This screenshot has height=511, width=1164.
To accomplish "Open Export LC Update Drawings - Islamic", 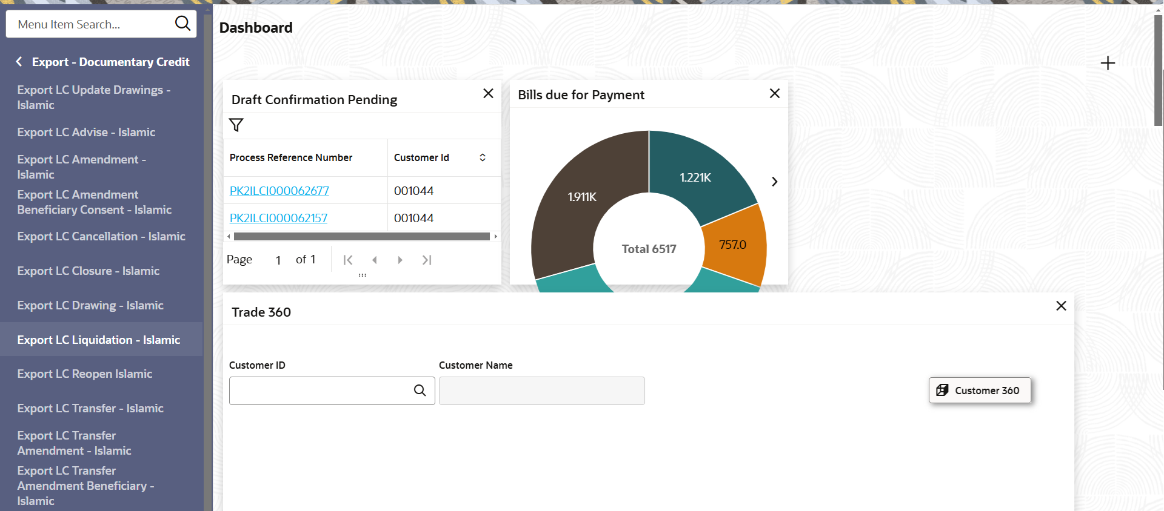I will pyautogui.click(x=94, y=97).
